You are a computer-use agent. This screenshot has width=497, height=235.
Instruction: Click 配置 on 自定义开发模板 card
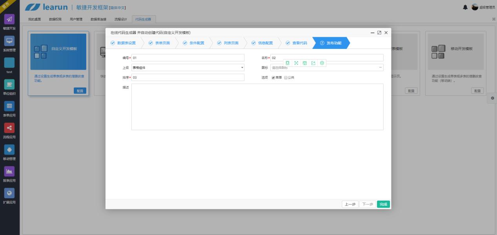[x=80, y=91]
